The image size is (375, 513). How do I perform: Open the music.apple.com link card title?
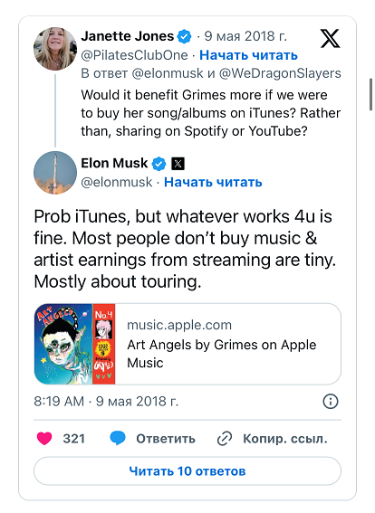click(222, 354)
